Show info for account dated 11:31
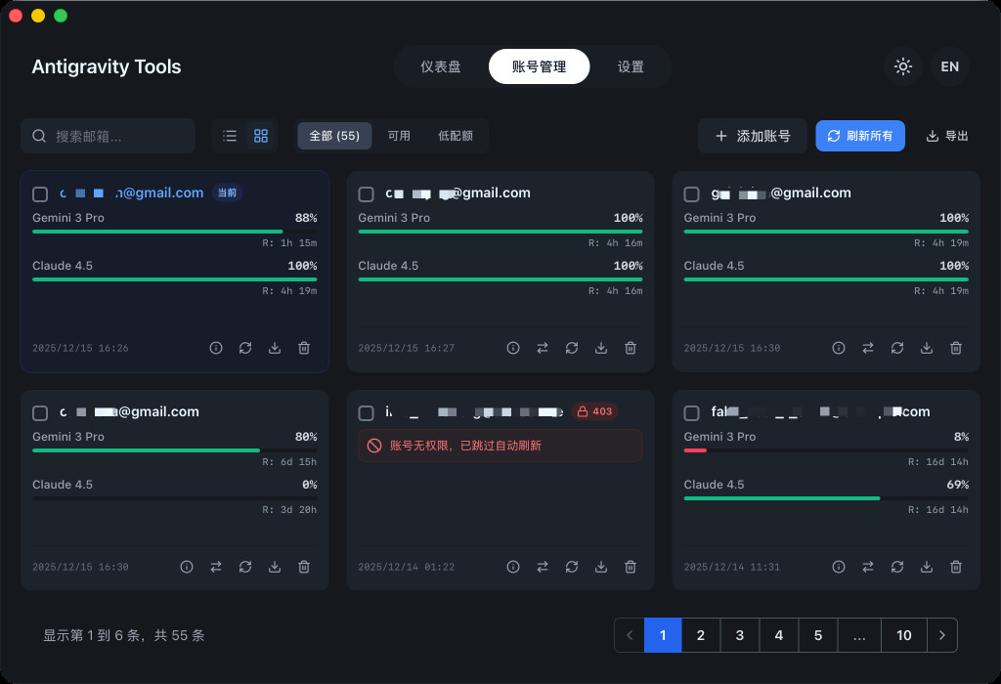The image size is (1001, 684). tap(839, 567)
